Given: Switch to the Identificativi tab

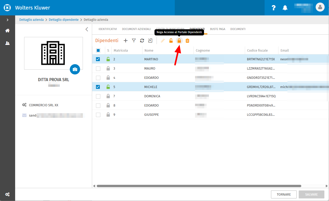Looking at the screenshot, I should point(108,29).
